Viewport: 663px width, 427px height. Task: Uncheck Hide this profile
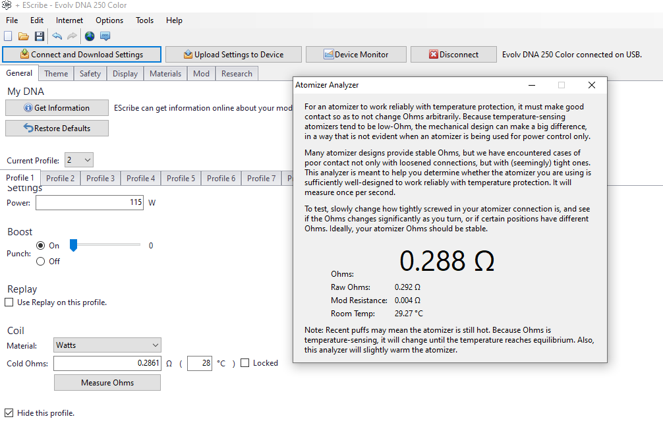[x=9, y=413]
